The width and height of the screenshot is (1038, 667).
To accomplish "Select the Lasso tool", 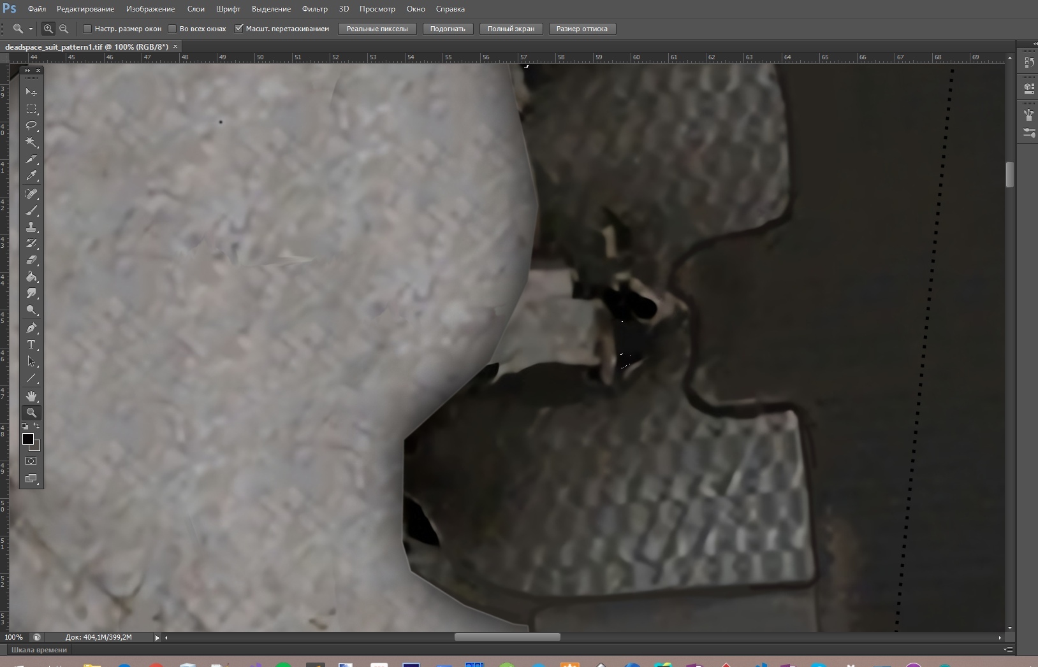I will pyautogui.click(x=31, y=126).
